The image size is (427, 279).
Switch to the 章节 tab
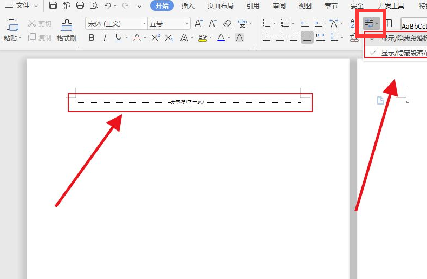pyautogui.click(x=331, y=6)
